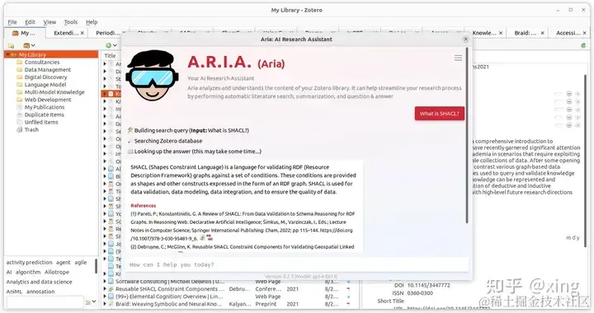Click the 'Debru...' creator cell

pos(240,289)
